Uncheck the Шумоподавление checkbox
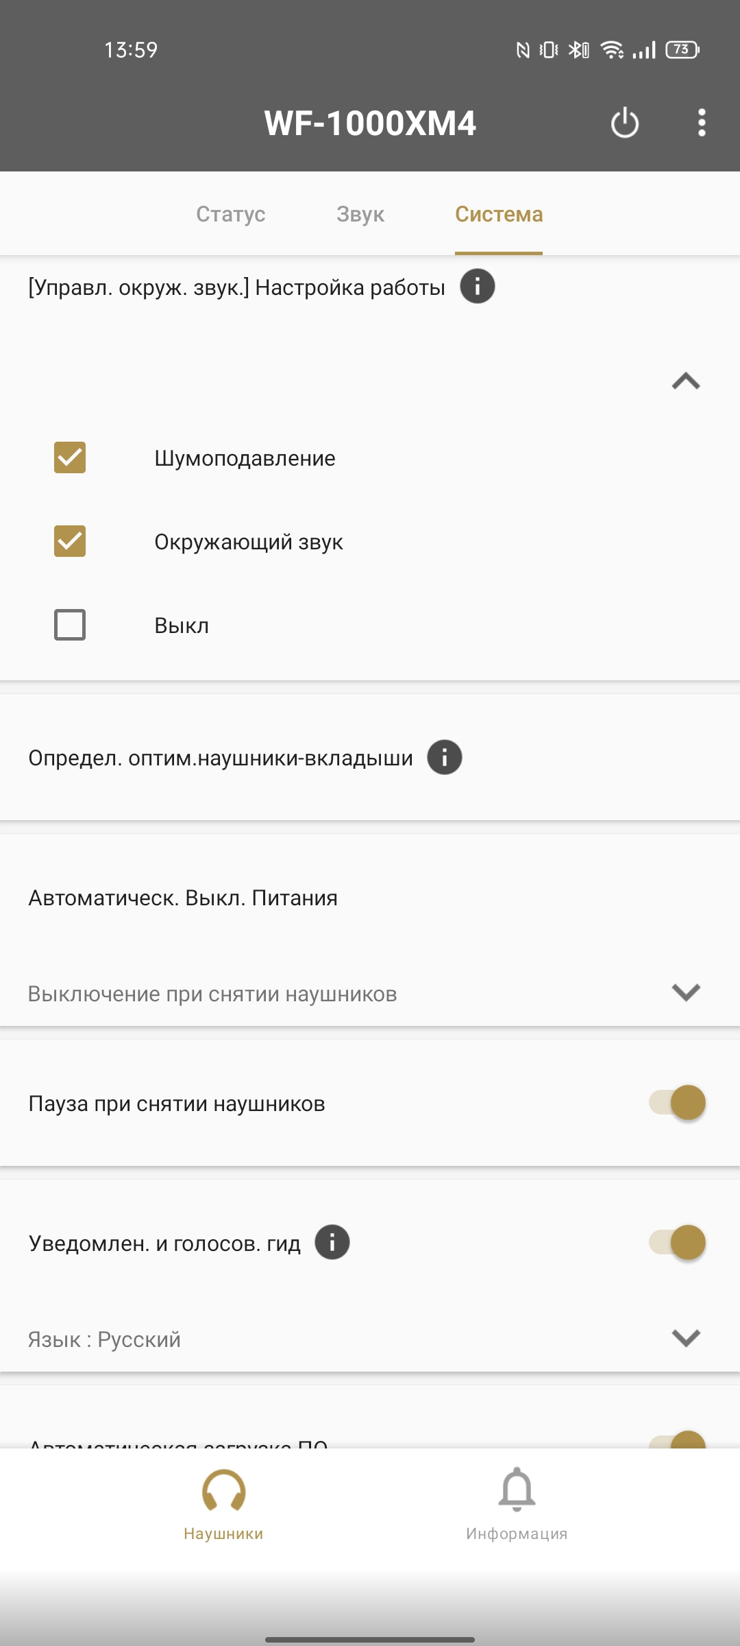 point(70,457)
